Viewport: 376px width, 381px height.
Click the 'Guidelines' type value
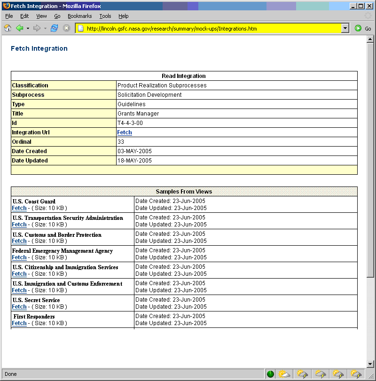pos(132,104)
